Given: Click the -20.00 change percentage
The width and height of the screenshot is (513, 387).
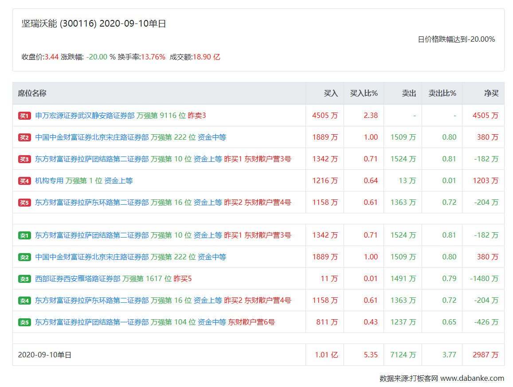Looking at the screenshot, I should (x=97, y=57).
